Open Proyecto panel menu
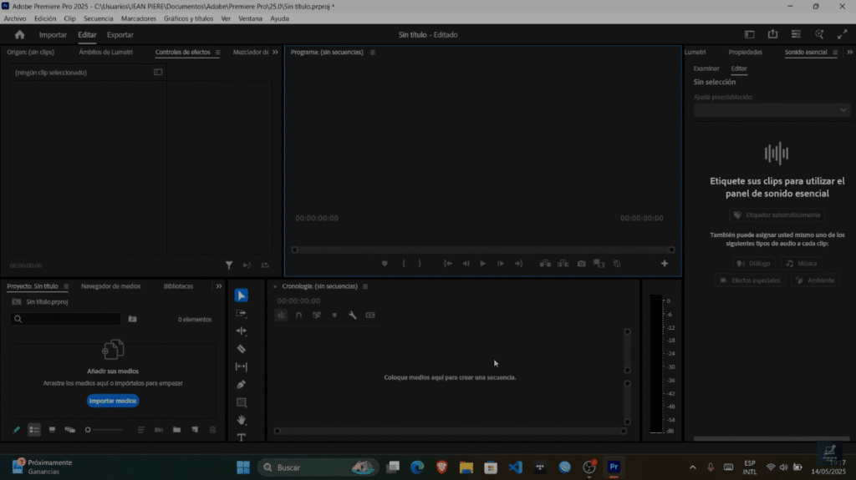The height and width of the screenshot is (480, 856). point(66,286)
